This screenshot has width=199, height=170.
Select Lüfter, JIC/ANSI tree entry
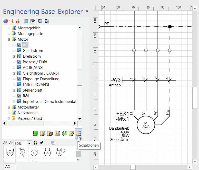36,85
